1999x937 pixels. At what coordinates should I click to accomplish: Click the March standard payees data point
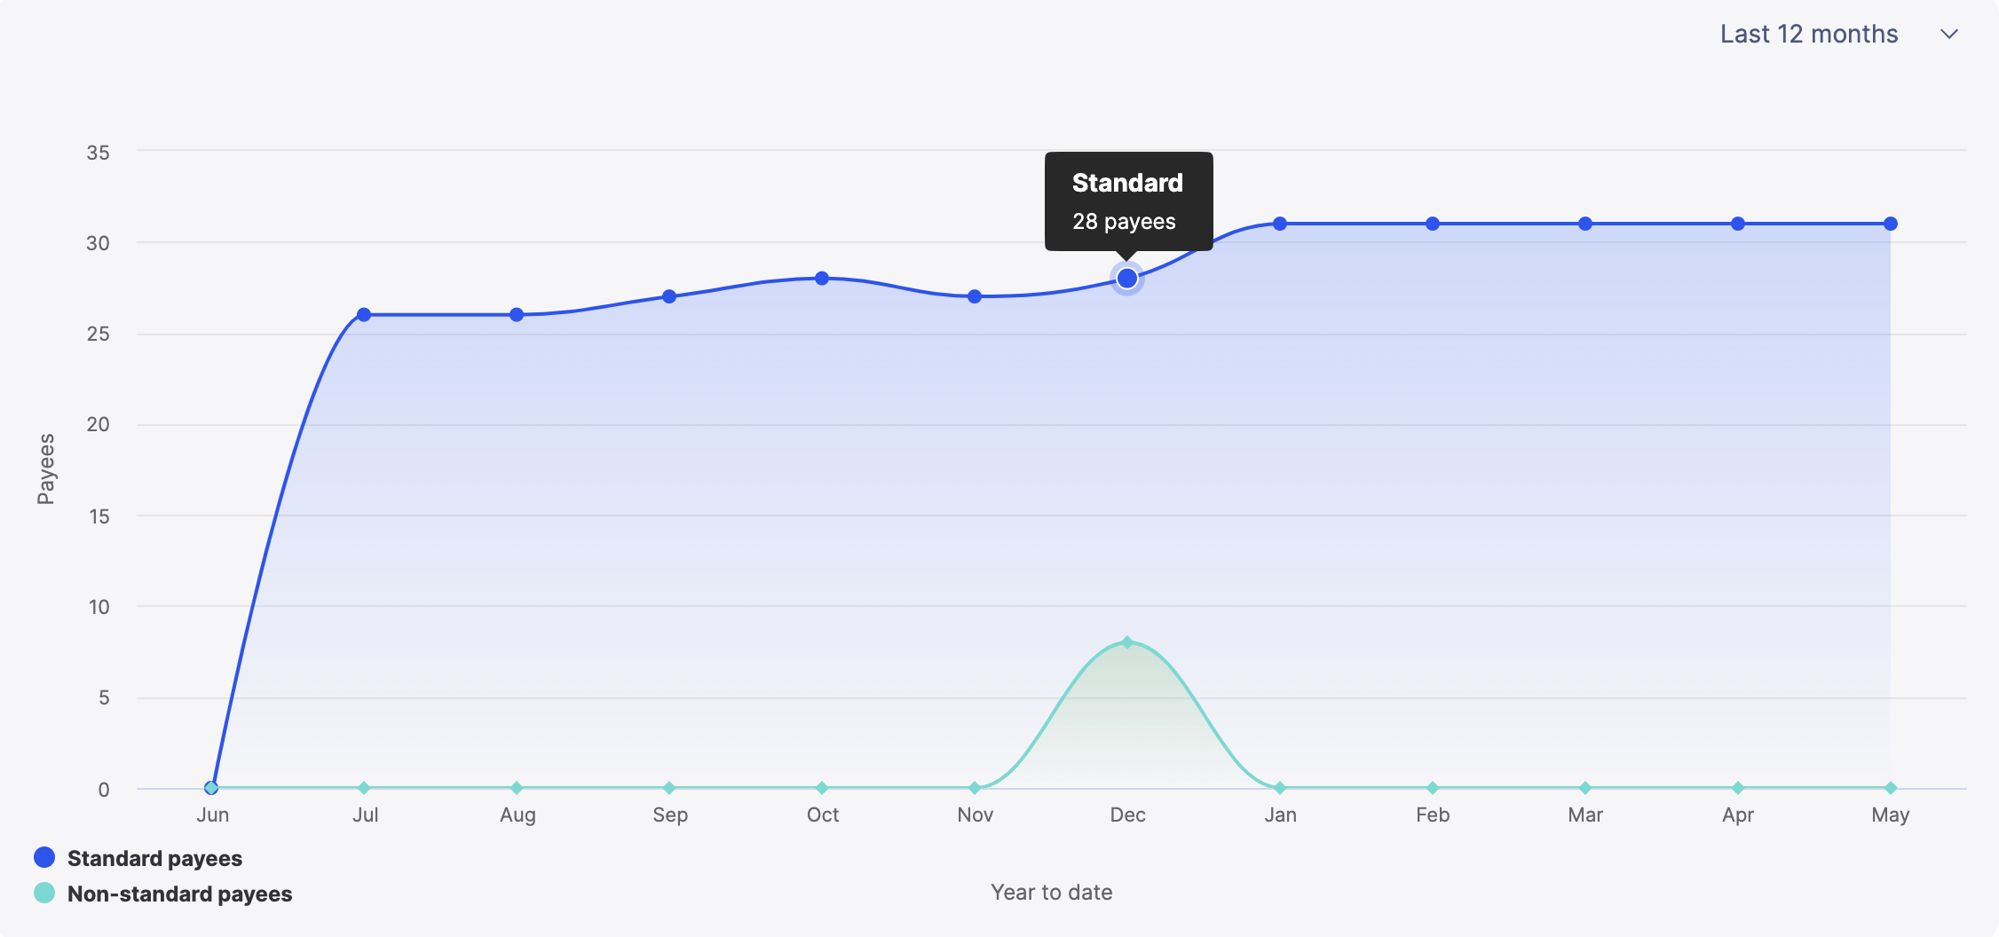[1585, 224]
